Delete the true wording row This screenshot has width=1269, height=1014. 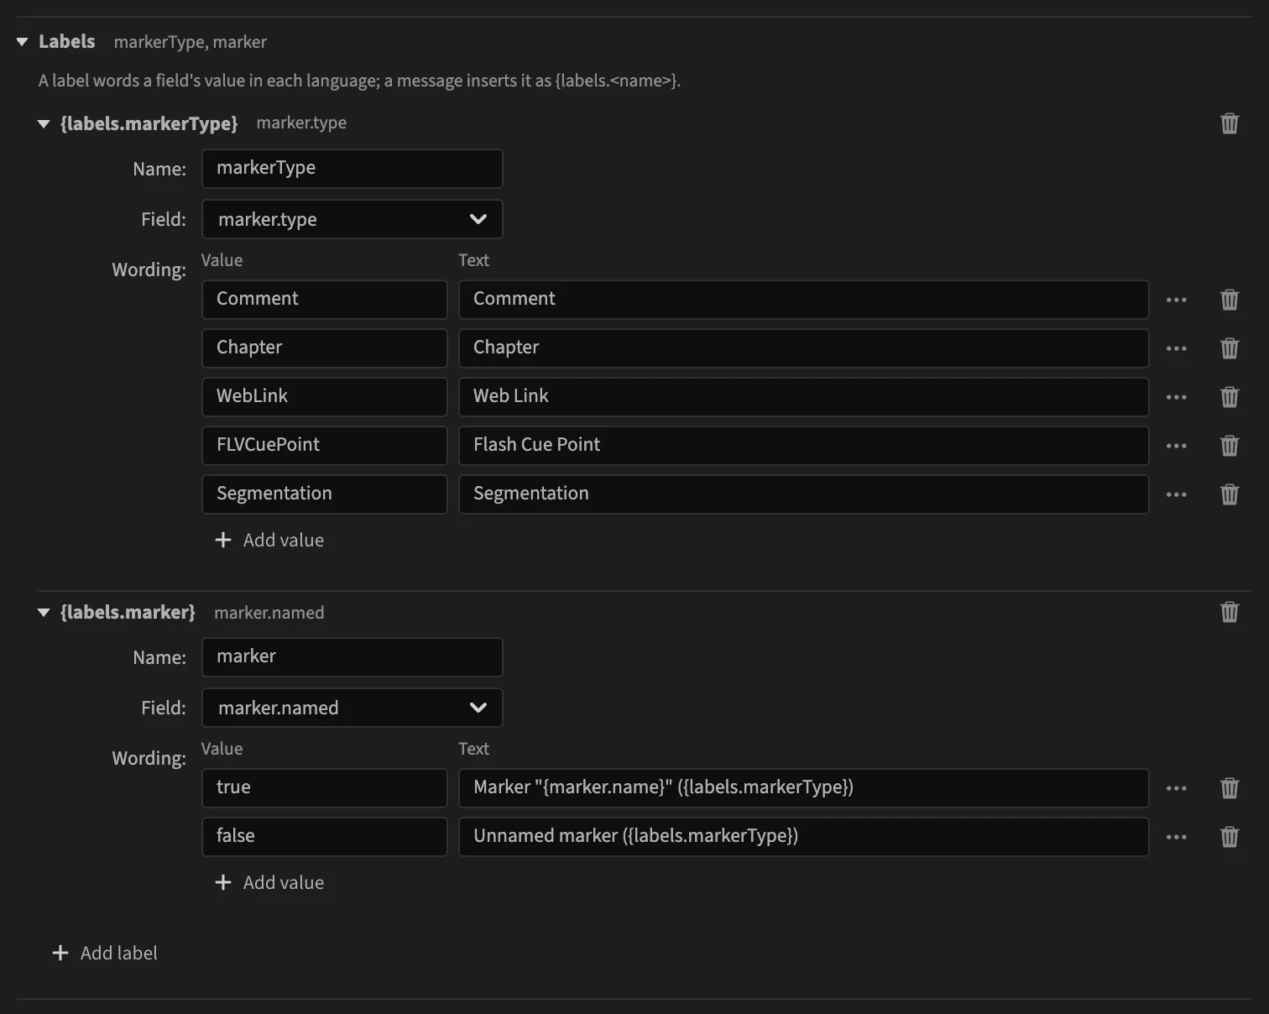point(1229,788)
